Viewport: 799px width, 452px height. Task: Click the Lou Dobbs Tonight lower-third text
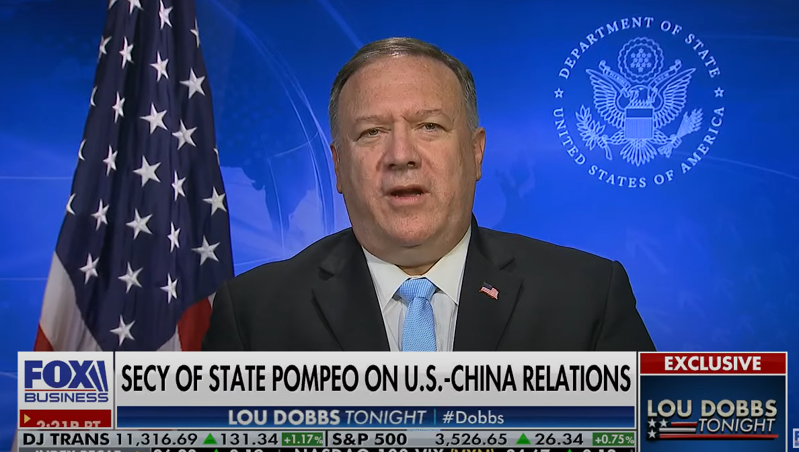327,417
